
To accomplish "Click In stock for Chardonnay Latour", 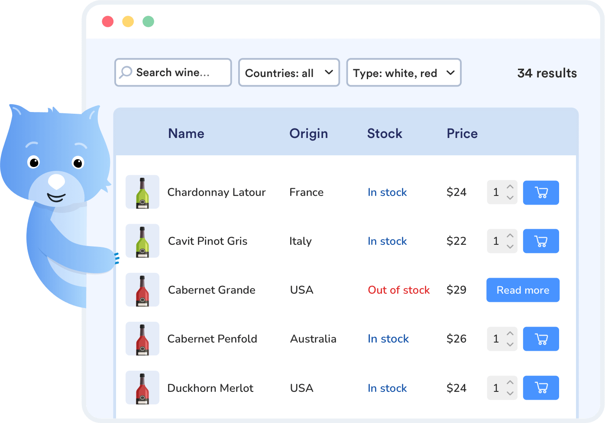I will pyautogui.click(x=387, y=192).
